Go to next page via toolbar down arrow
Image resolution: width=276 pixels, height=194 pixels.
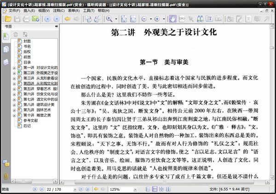point(57,19)
